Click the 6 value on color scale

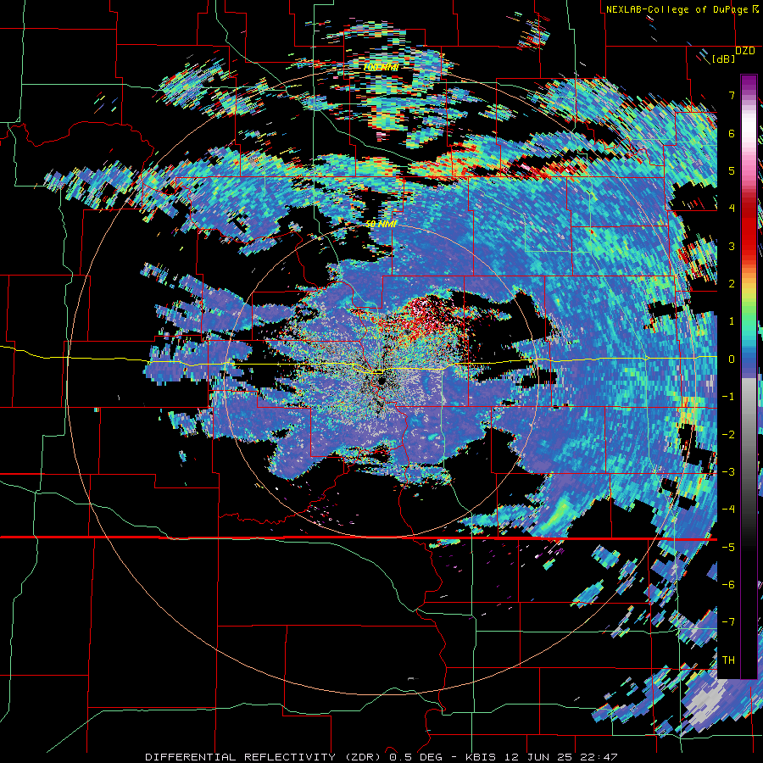(732, 133)
